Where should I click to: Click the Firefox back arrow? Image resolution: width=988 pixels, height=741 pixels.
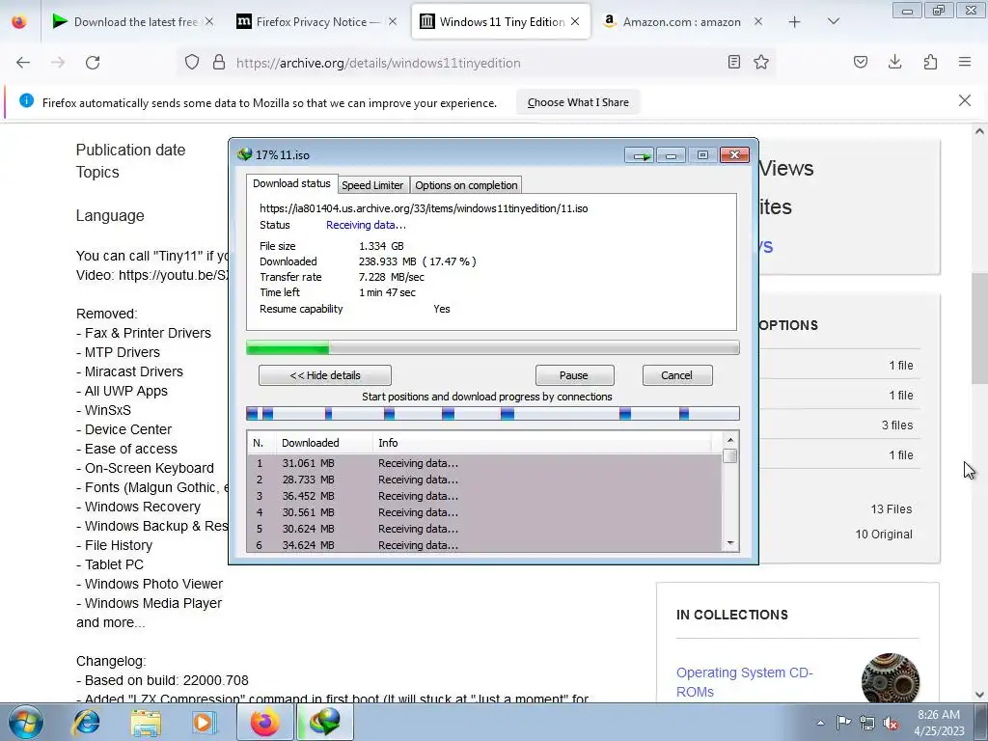(23, 63)
